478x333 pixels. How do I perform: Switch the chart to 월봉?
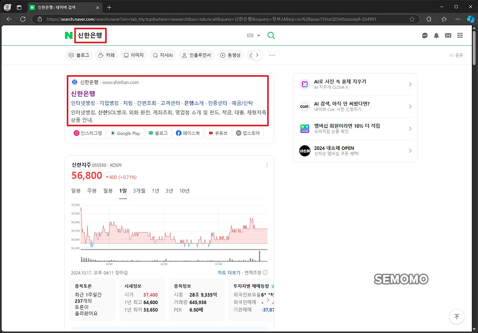pyautogui.click(x=108, y=191)
